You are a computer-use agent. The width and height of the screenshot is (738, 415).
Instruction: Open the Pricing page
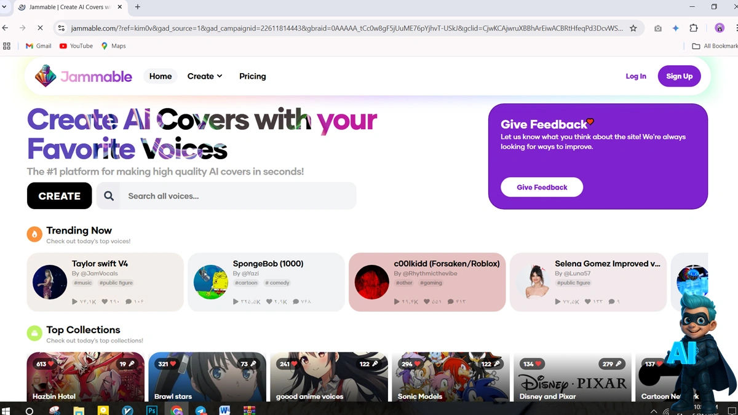click(x=253, y=76)
